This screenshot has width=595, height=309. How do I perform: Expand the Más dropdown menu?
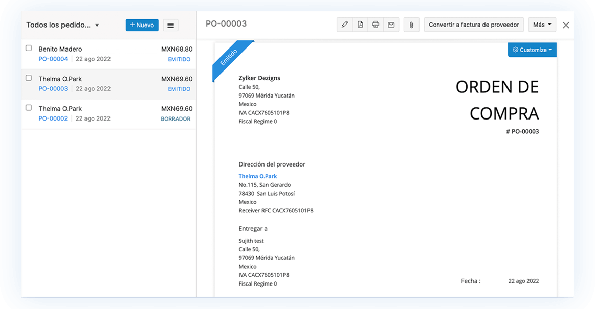tap(542, 24)
